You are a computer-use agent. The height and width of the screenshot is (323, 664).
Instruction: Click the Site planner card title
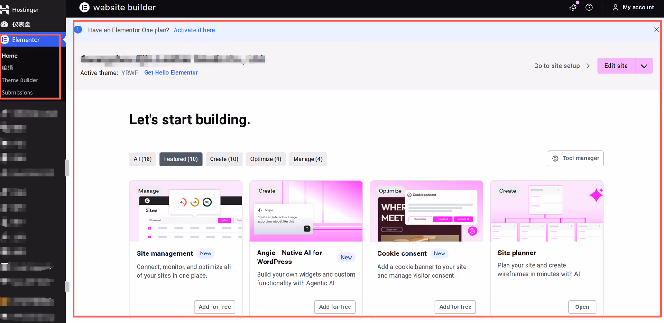point(517,253)
